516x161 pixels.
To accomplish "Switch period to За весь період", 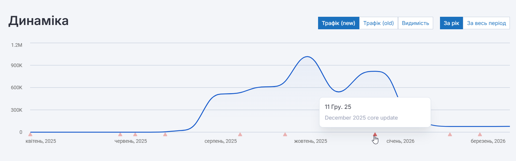I will pyautogui.click(x=486, y=23).
